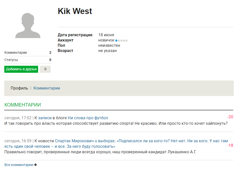The image size is (238, 171).
Task: Click the arrow icon next to Все комментарии
Action: pos(35,165)
